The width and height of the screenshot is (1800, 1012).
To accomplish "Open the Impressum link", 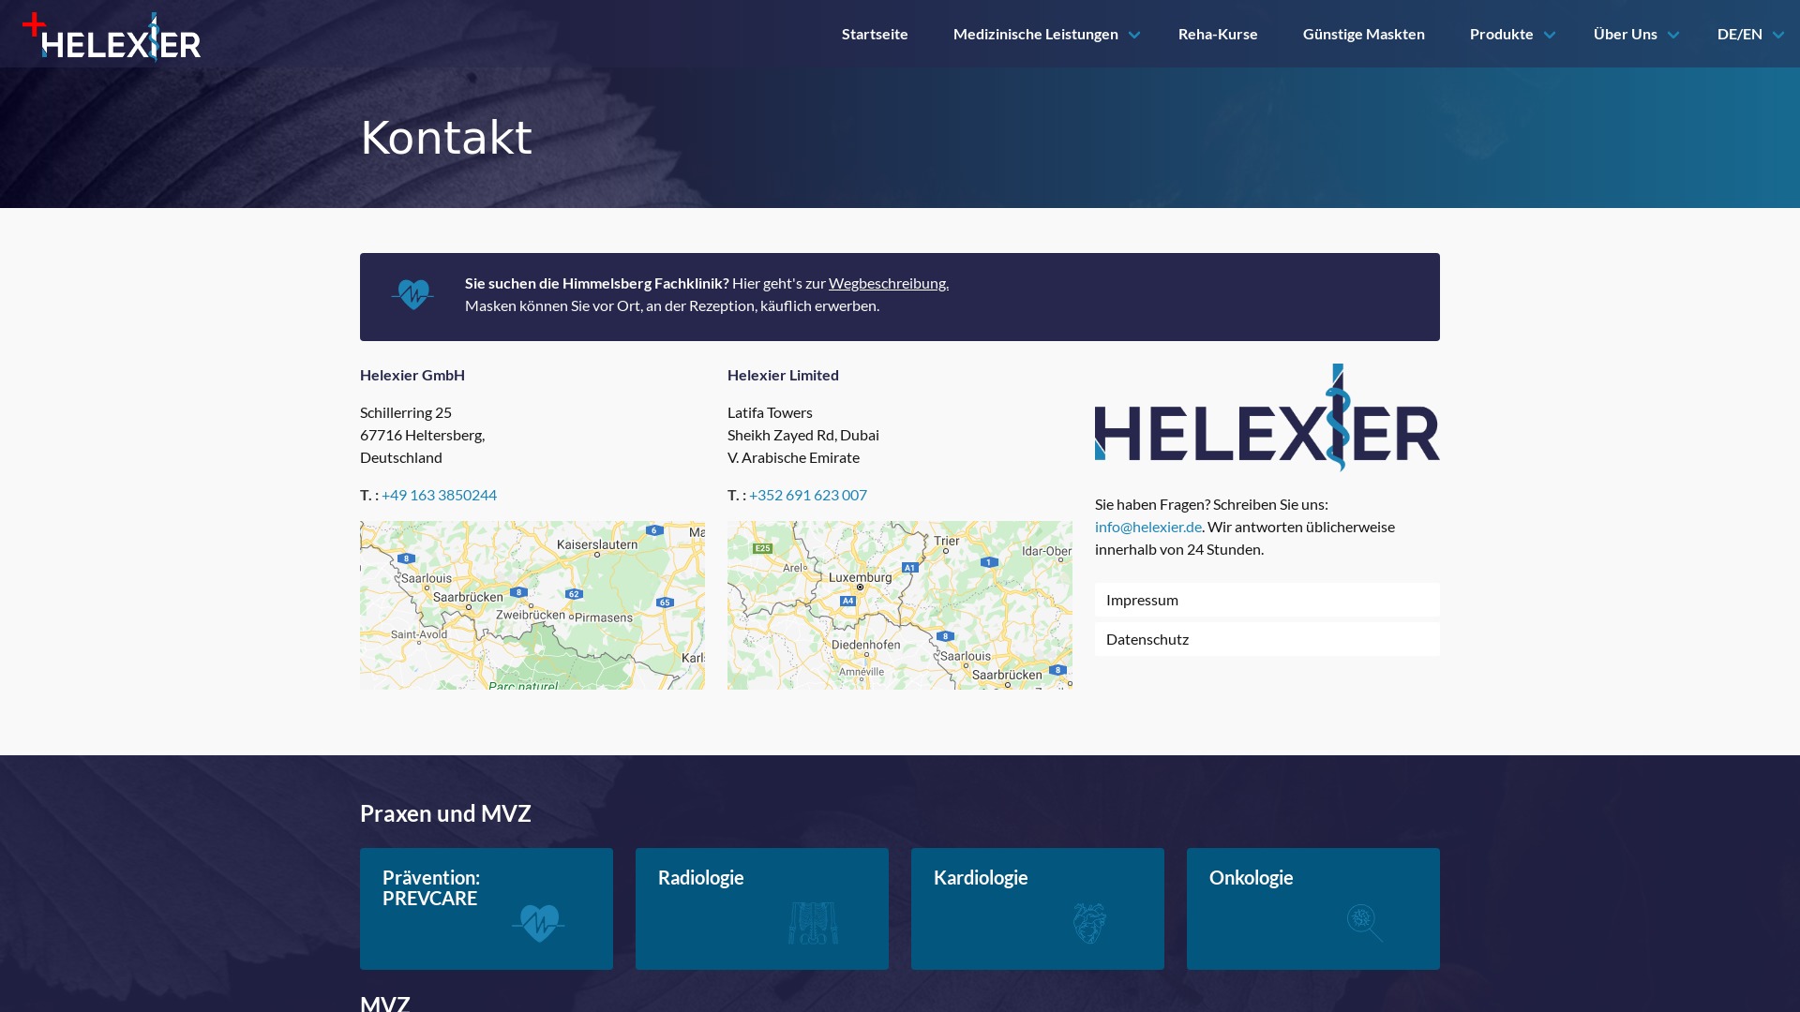I will click(x=1267, y=600).
